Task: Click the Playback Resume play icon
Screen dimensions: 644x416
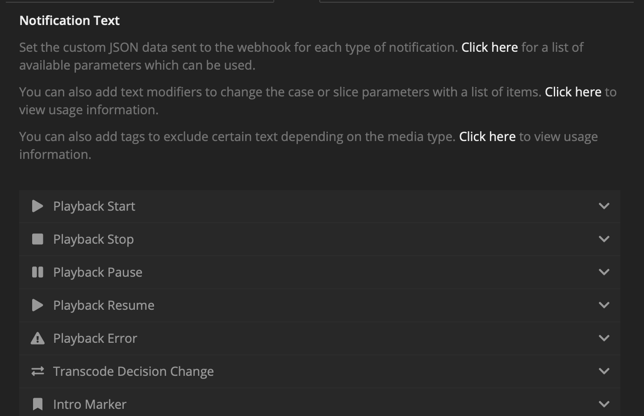Action: tap(38, 305)
